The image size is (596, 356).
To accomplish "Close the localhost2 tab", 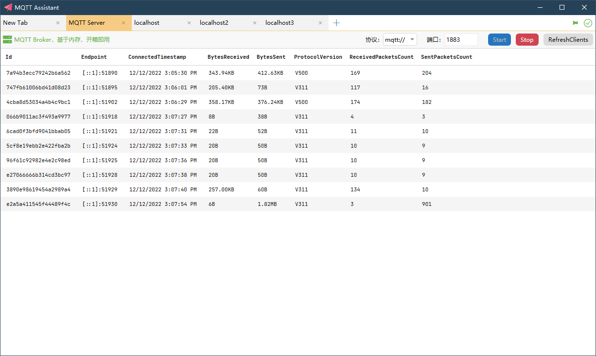I will point(255,23).
